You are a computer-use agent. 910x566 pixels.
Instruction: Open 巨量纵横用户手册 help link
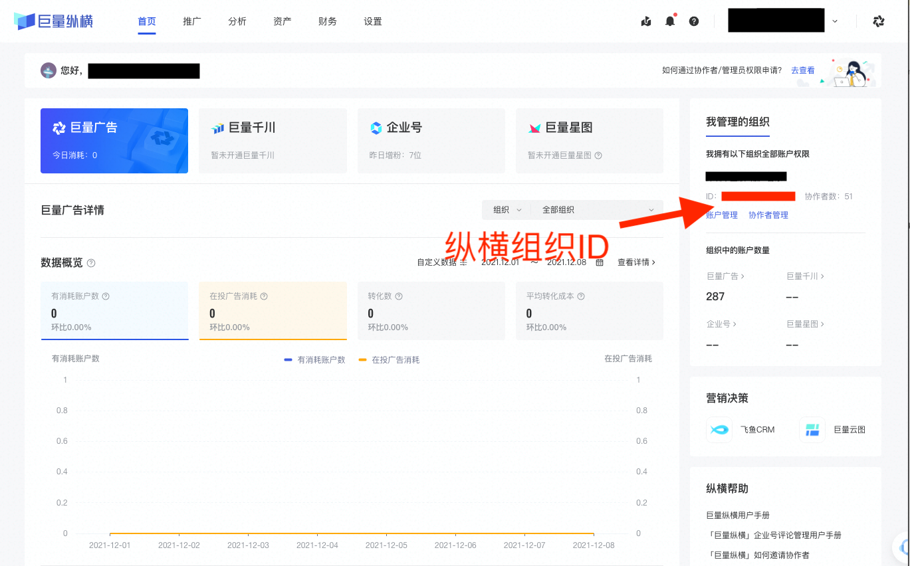click(738, 516)
